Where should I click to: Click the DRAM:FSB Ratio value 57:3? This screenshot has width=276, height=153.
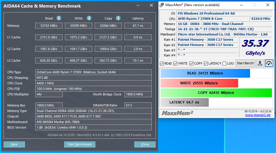tap(138, 105)
